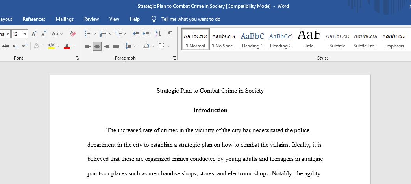Apply the Normal style
The image size is (411, 184).
pyautogui.click(x=196, y=39)
